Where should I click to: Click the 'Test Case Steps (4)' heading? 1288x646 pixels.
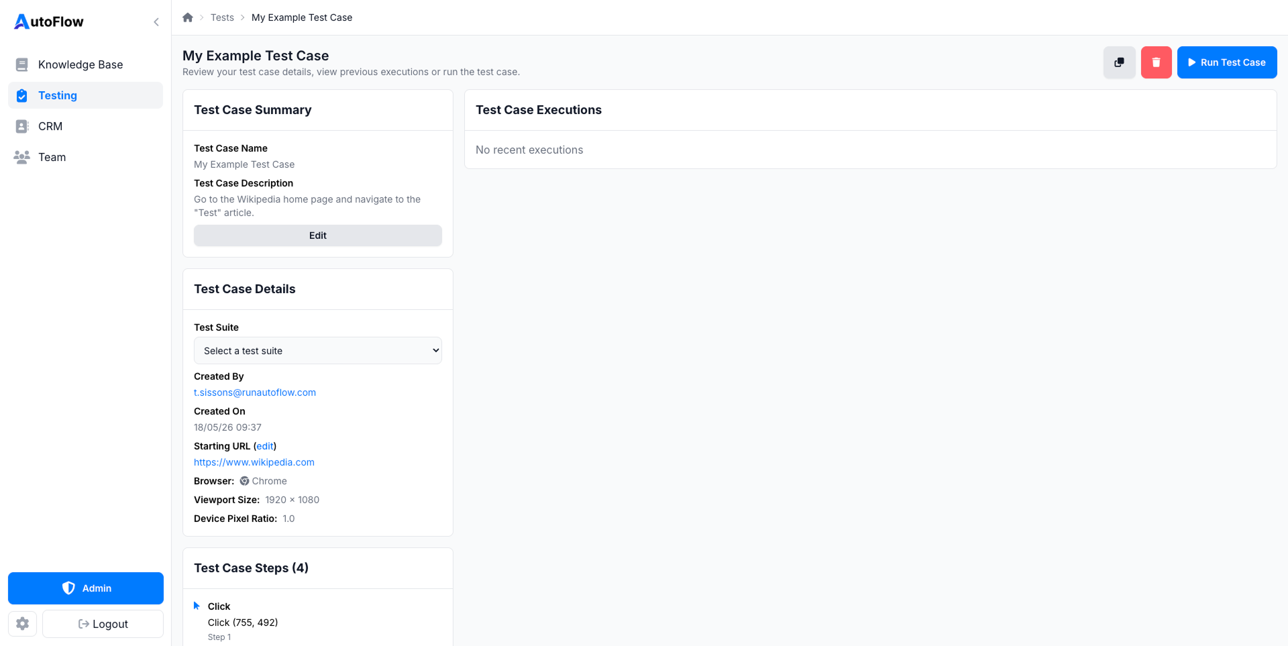[252, 568]
